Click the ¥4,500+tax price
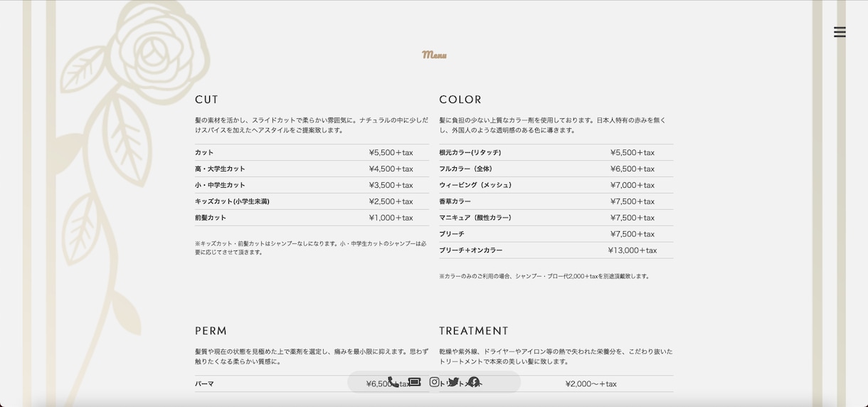Image resolution: width=868 pixels, height=407 pixels. tap(391, 169)
